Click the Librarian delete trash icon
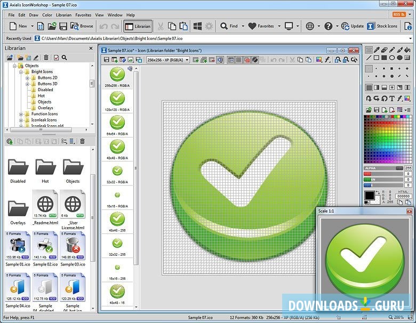This screenshot has width=416, height=323. pyautogui.click(x=46, y=58)
